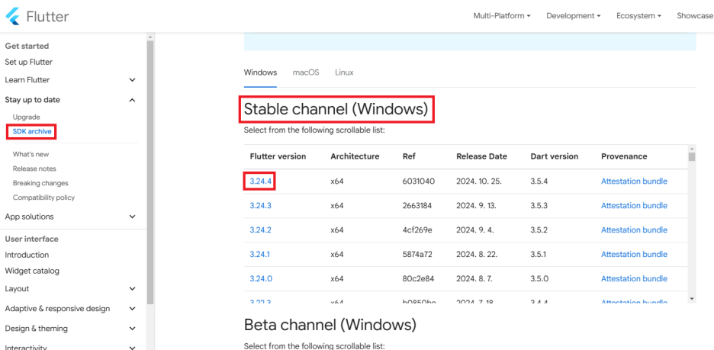
Task: Open Widget catalog in the sidebar
Action: [x=32, y=271]
